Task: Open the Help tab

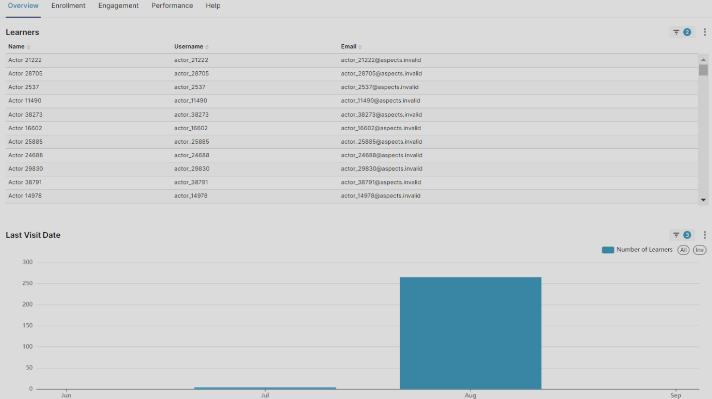Action: tap(213, 6)
